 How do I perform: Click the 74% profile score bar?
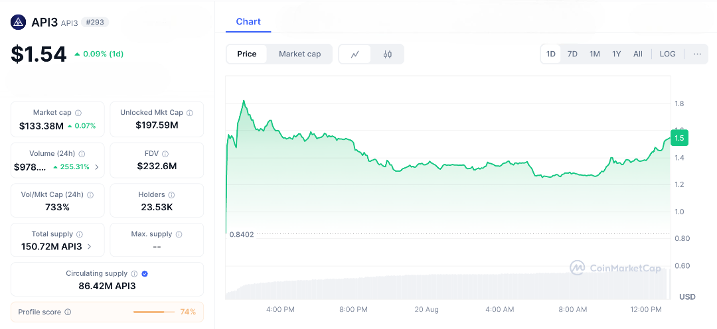(x=154, y=312)
